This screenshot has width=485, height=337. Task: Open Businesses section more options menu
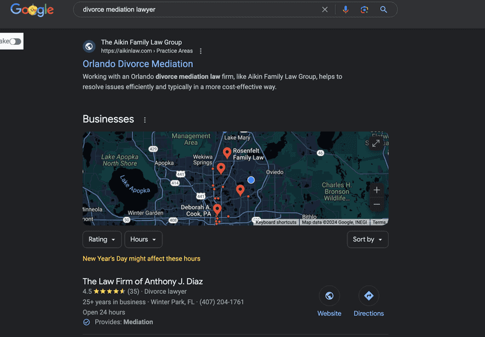(145, 120)
